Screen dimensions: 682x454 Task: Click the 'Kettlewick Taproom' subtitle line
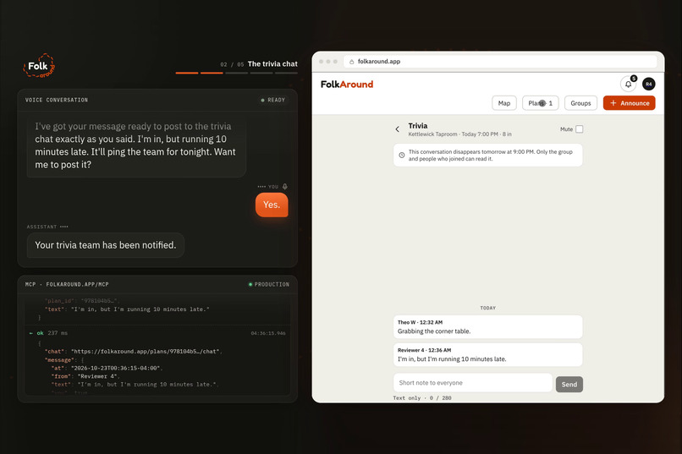coord(459,134)
